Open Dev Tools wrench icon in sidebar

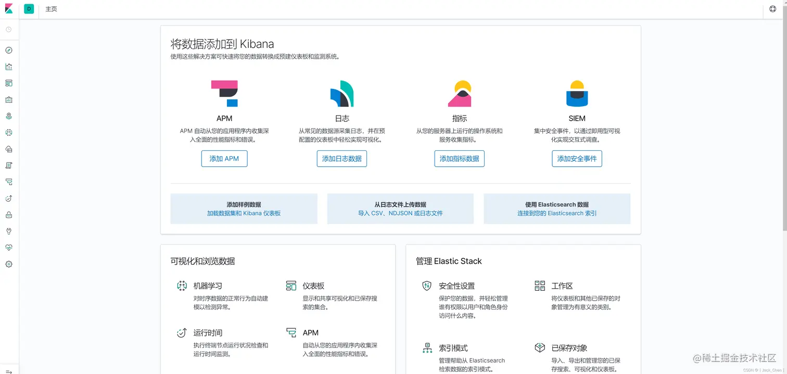(9, 231)
